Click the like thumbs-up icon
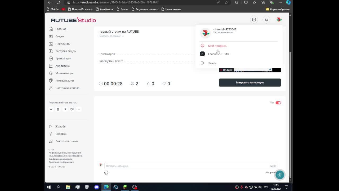 coord(148,84)
